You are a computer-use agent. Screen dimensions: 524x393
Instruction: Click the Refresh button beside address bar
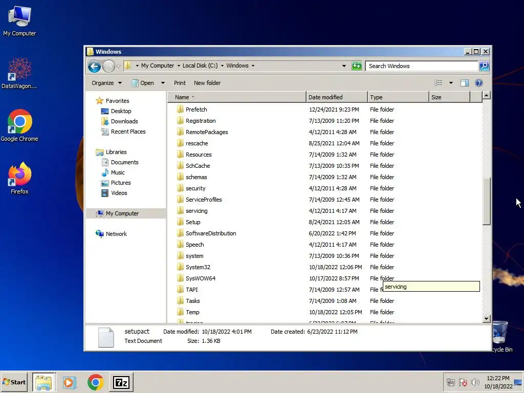point(357,66)
